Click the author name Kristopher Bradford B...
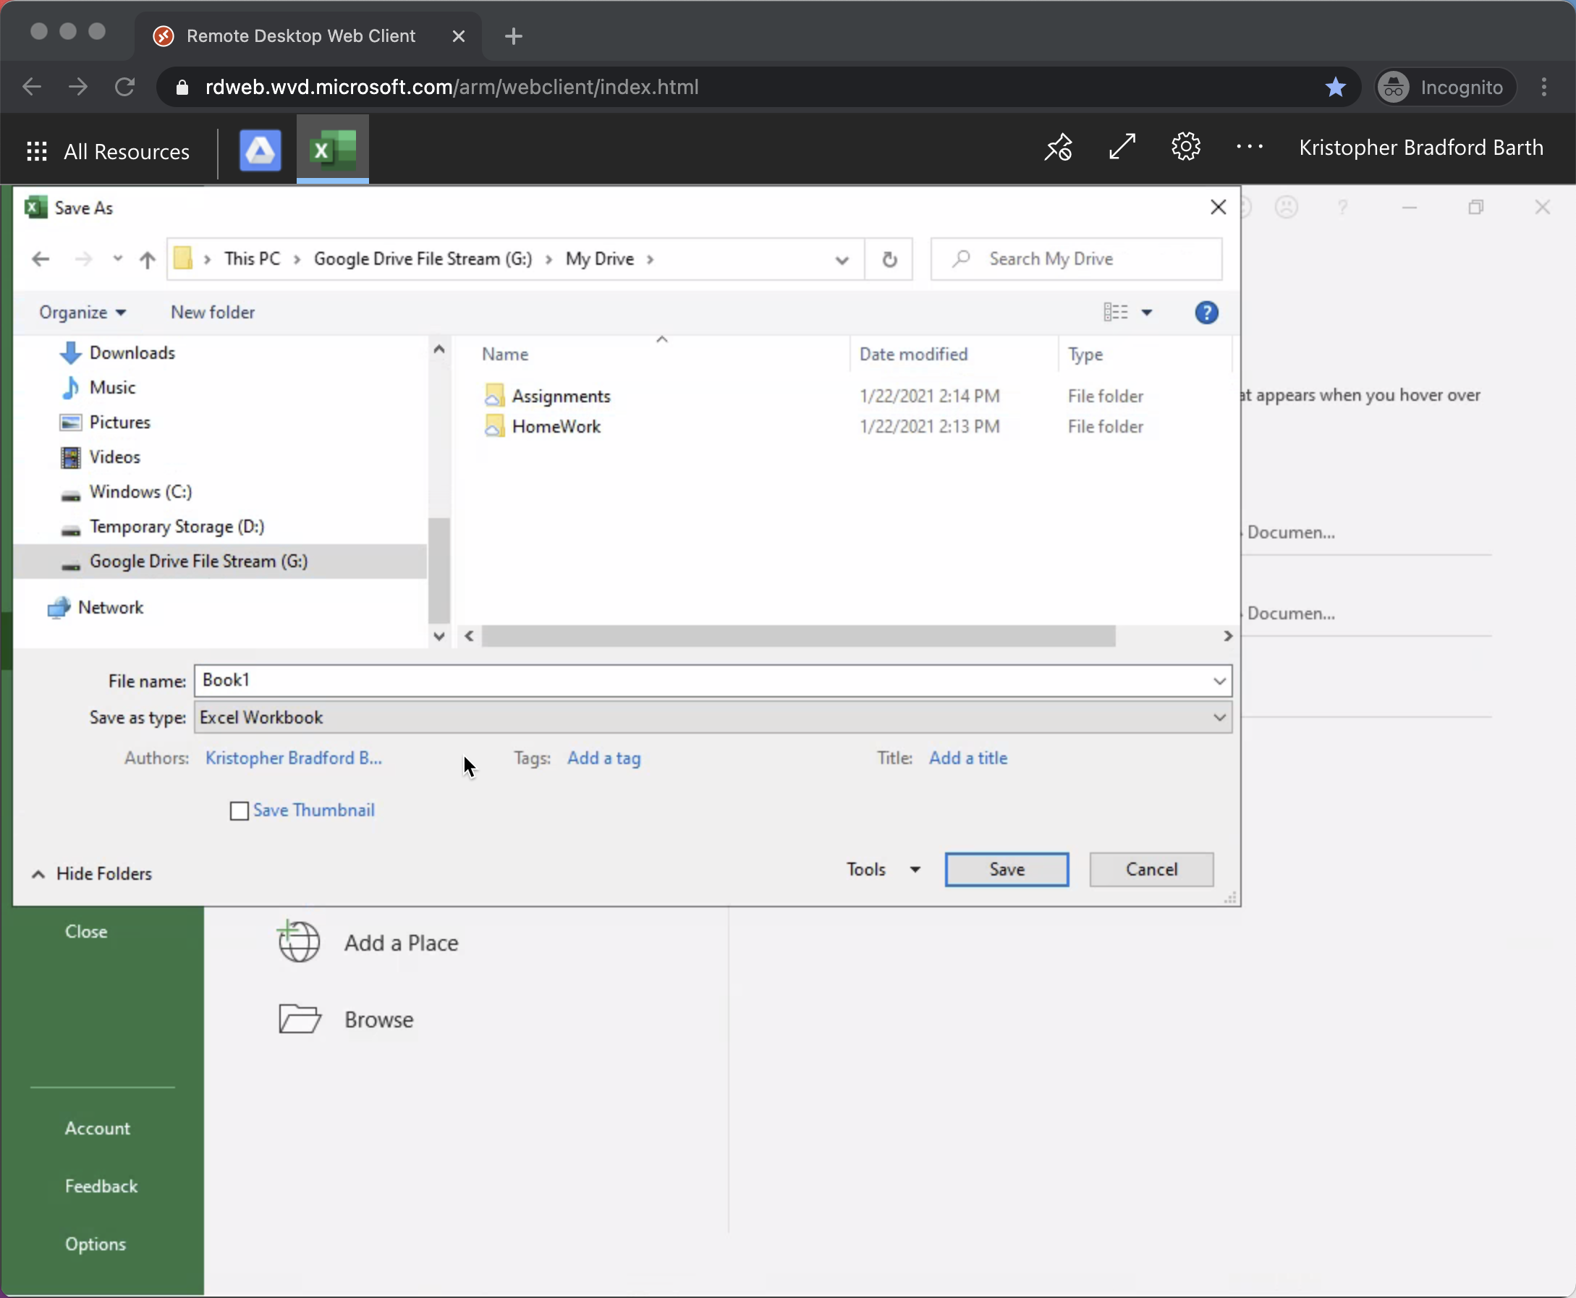Image resolution: width=1576 pixels, height=1298 pixels. click(x=294, y=758)
